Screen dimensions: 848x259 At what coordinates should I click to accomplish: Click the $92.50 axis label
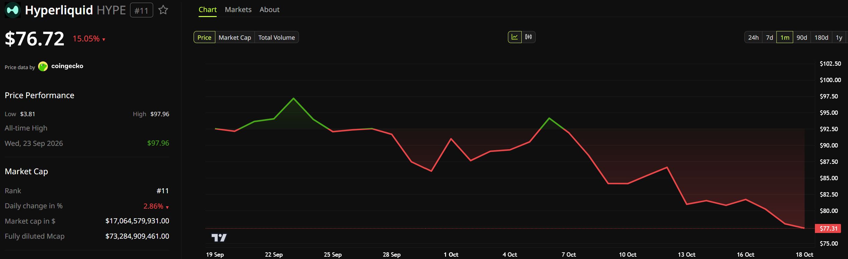[829, 129]
